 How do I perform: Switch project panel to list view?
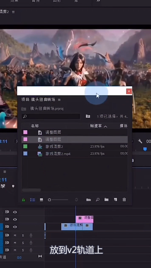coord(32,200)
